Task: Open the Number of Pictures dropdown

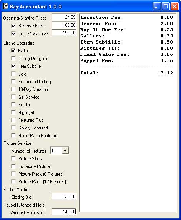Action: (x=65, y=151)
